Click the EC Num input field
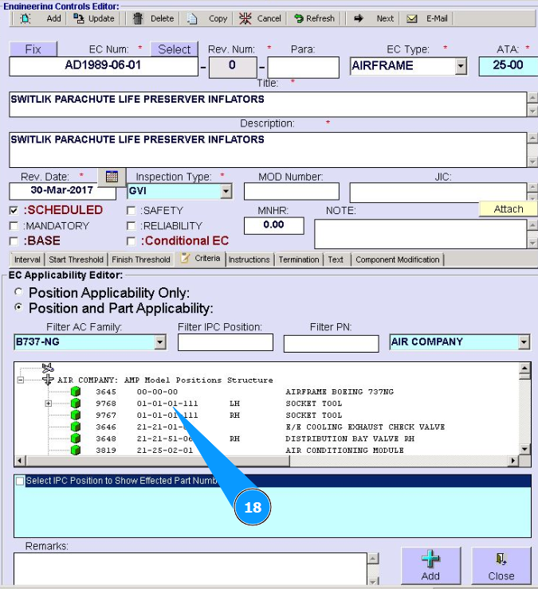This screenshot has height=589, width=538. (x=104, y=67)
